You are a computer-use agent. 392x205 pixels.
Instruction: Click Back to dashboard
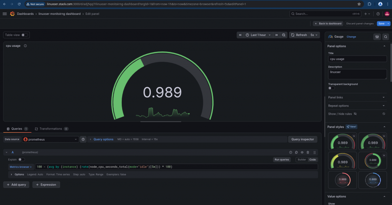point(328,24)
